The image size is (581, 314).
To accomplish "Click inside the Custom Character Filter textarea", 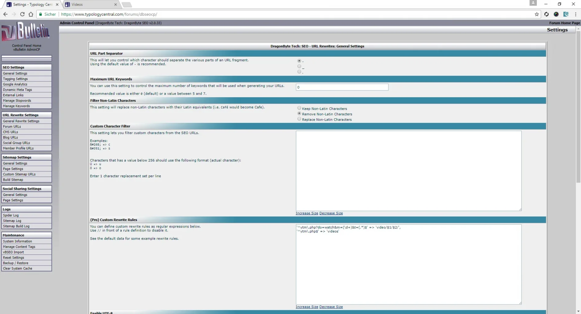I will 409,171.
